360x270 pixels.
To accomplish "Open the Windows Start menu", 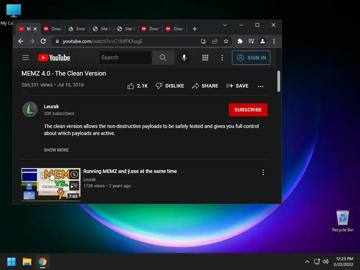I will tap(11, 262).
